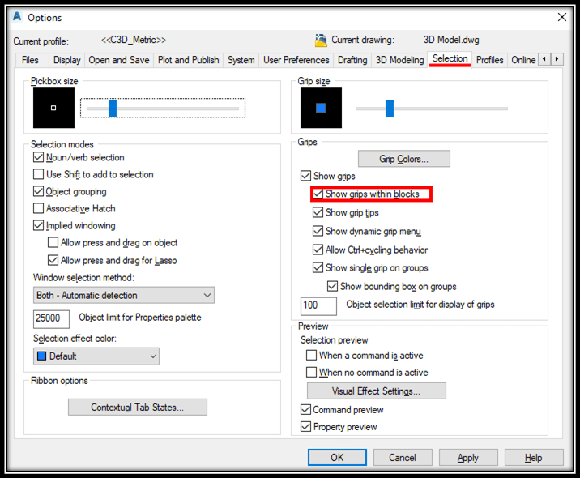Open Help for Options dialog
The image size is (580, 478).
pyautogui.click(x=534, y=457)
